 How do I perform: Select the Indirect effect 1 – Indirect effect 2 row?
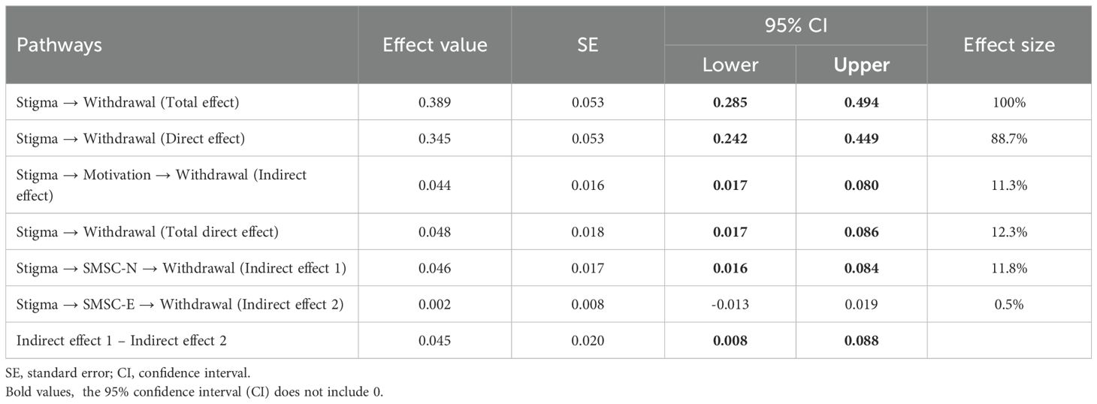coord(122,341)
